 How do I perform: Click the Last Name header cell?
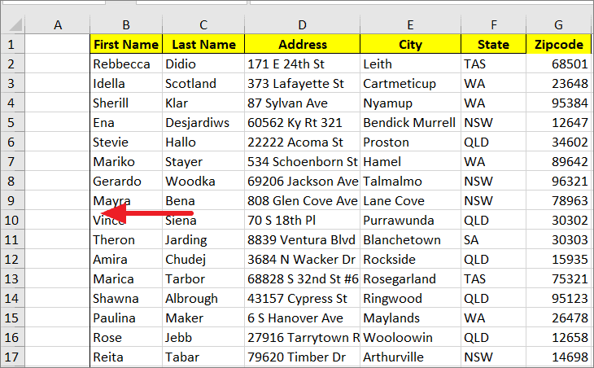coord(203,44)
